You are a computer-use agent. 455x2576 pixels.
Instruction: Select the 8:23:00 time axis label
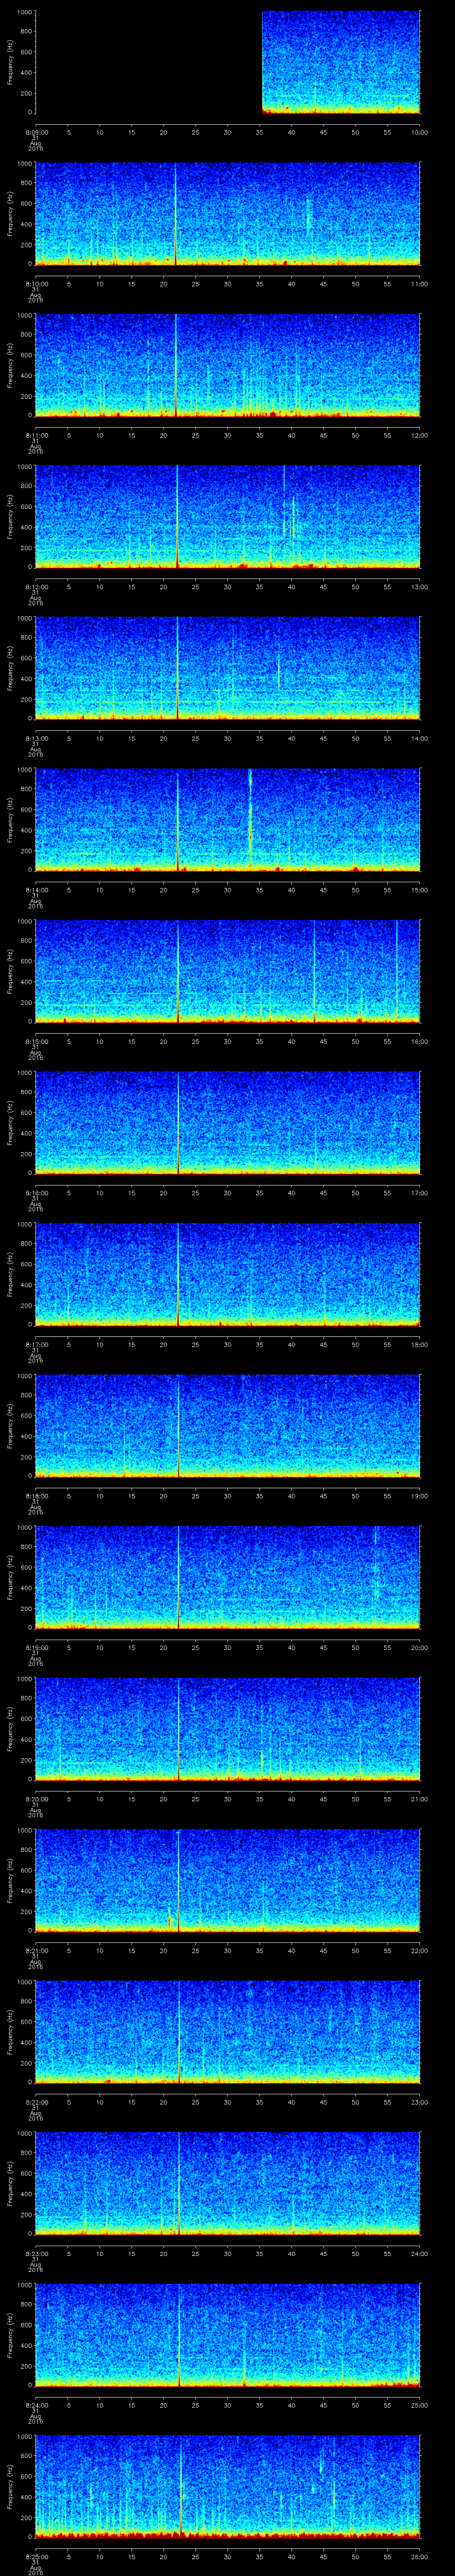[36, 2253]
